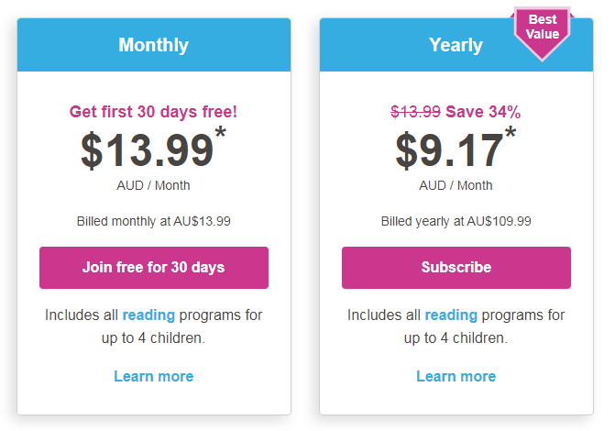Screen dimensions: 615x431
Task: Click AUD / Month under the Yearly price
Action: click(x=456, y=185)
